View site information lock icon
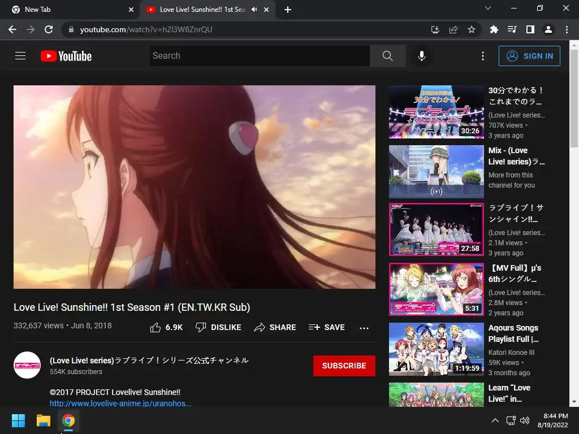The image size is (579, 434). (x=71, y=29)
